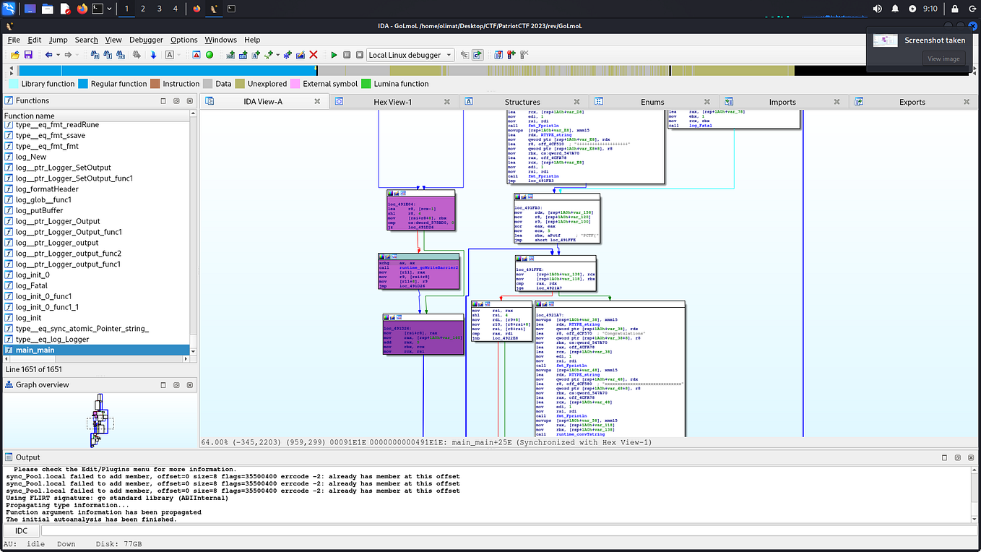Image resolution: width=981 pixels, height=552 pixels.
Task: Click the red X delete icon
Action: 314,55
